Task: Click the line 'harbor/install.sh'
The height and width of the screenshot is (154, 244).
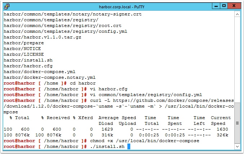Action: click(x=28, y=60)
